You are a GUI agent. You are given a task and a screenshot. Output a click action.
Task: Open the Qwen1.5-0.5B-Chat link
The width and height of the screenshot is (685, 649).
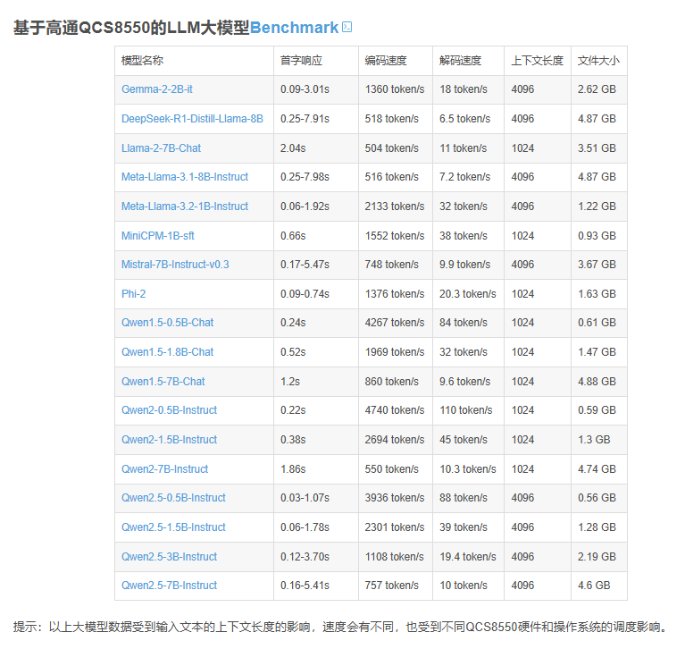point(167,323)
